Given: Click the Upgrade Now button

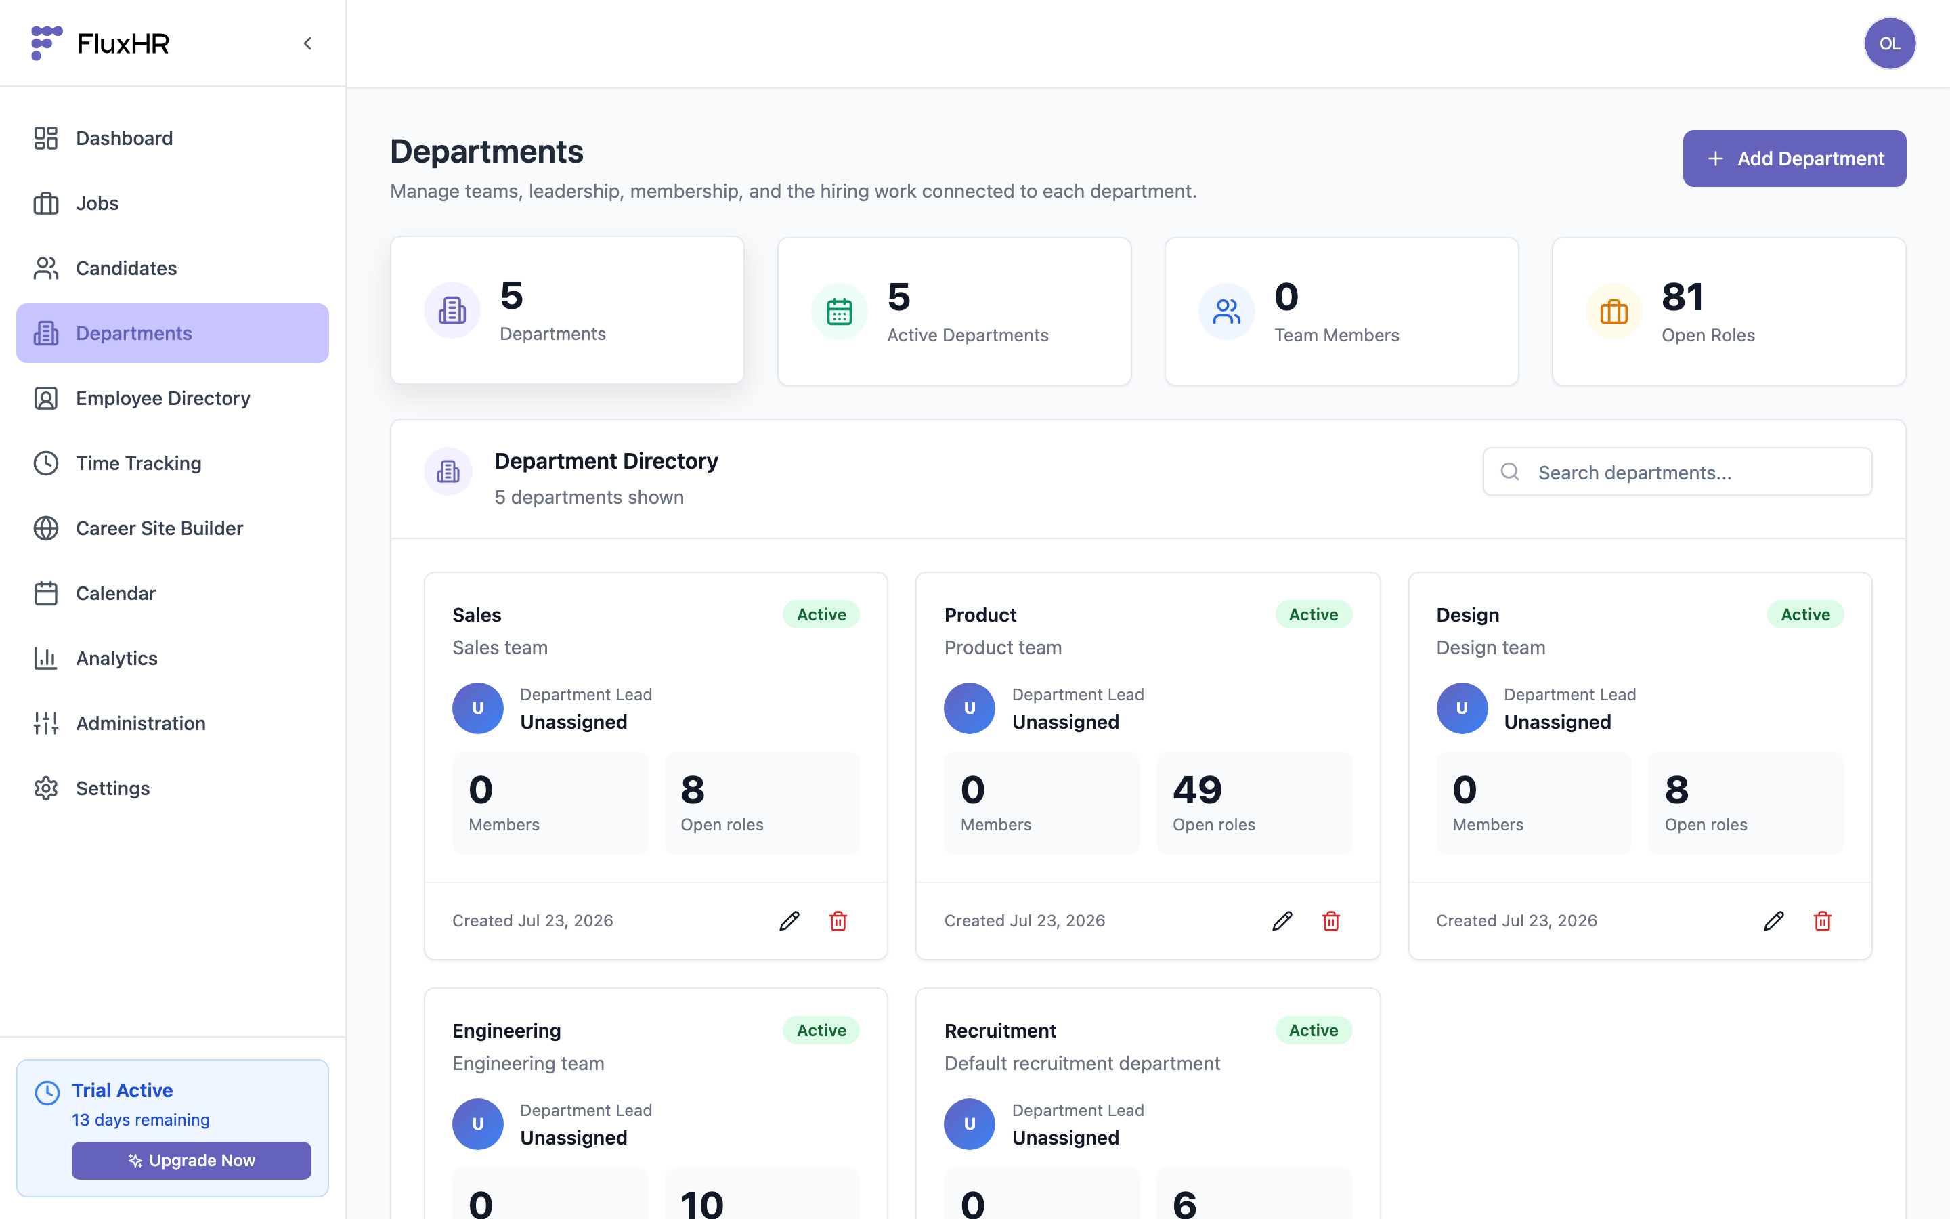Looking at the screenshot, I should [192, 1160].
